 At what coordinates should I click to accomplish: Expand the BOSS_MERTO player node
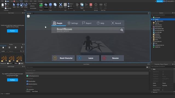(x=154, y=21)
